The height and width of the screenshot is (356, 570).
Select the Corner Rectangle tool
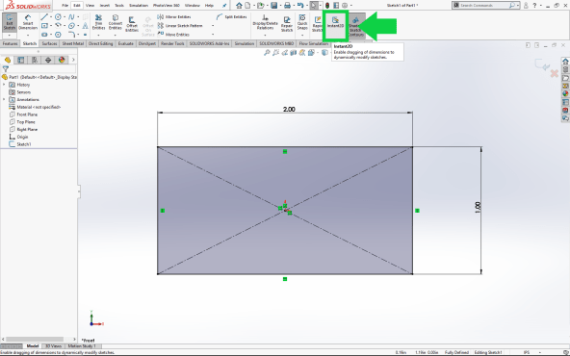(x=44, y=26)
